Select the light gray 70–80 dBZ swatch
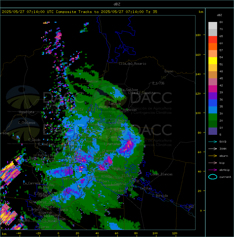Screen dimensions: 234x237 (213, 25)
